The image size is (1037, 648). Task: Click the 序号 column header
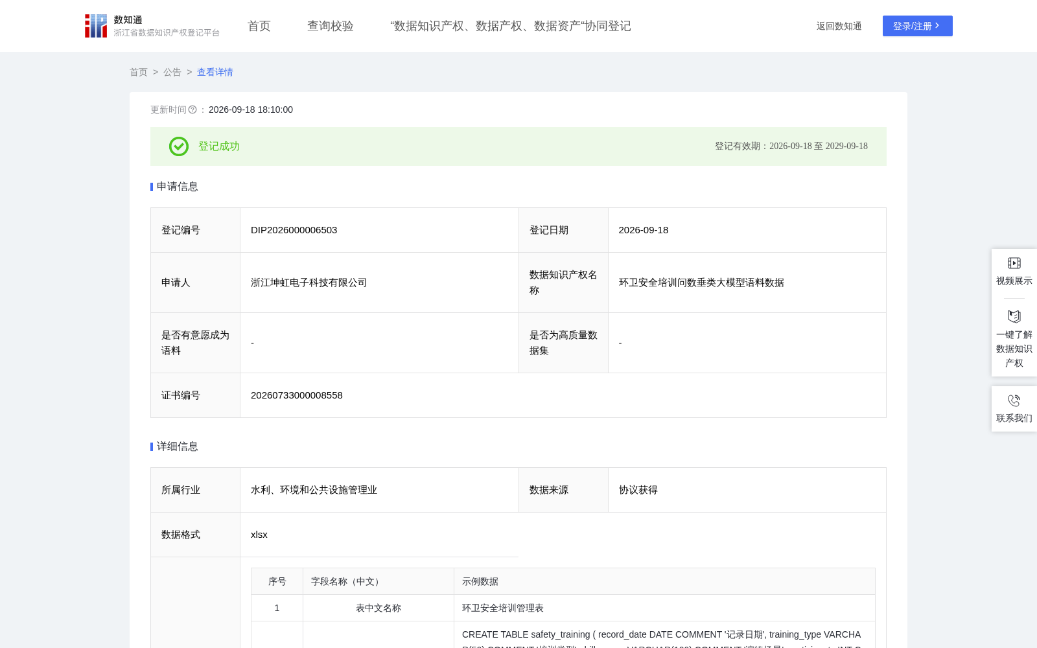[x=277, y=581]
